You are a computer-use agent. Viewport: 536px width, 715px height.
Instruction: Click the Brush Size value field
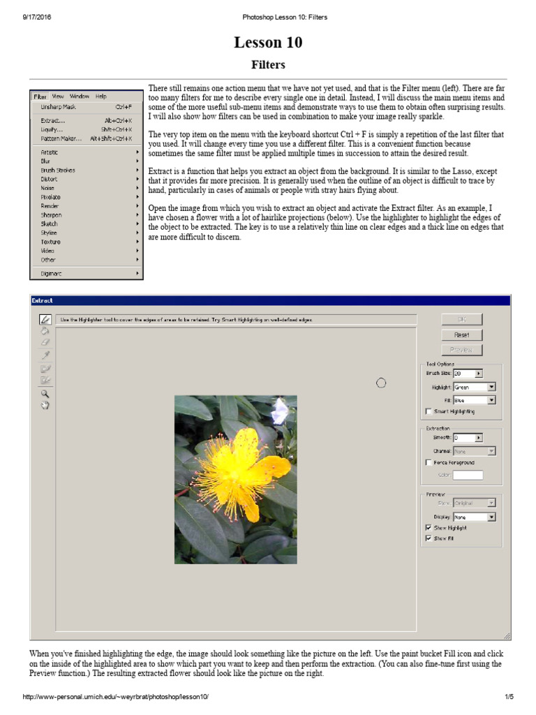pos(464,374)
